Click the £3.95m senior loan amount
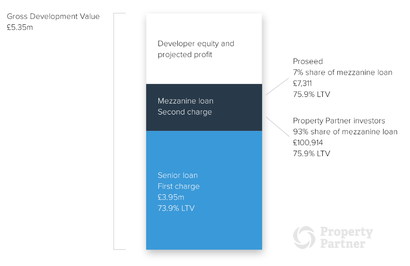The height and width of the screenshot is (266, 410). (171, 197)
